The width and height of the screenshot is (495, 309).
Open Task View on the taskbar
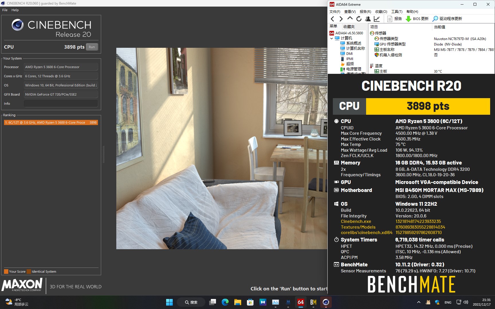(213, 302)
